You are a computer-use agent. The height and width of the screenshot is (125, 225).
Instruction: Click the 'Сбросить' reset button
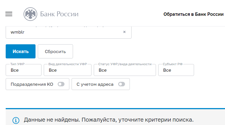pos(55,51)
